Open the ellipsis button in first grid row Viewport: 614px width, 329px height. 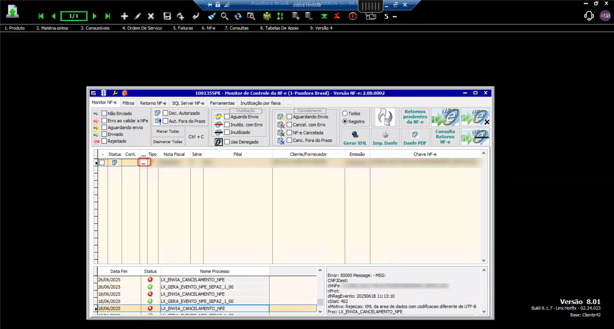[144, 163]
